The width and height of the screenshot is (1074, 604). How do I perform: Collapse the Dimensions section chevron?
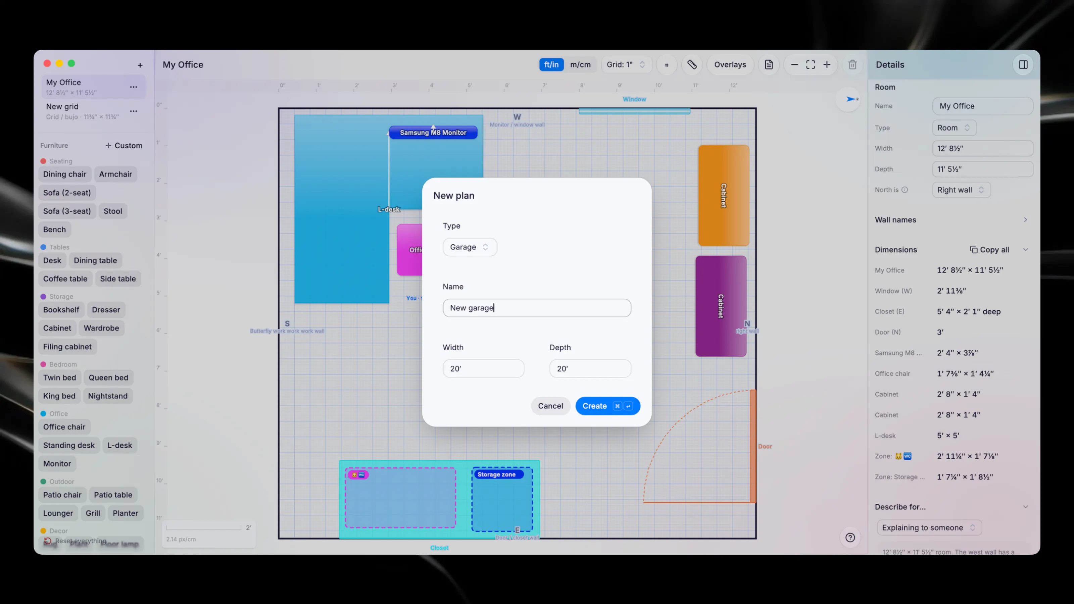tap(1026, 250)
